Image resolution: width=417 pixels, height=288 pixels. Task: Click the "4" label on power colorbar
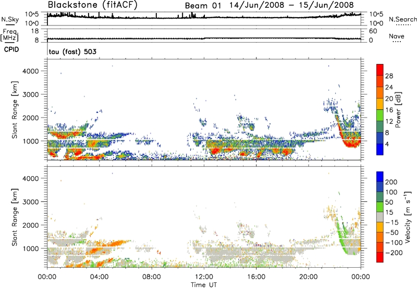tap(387, 145)
